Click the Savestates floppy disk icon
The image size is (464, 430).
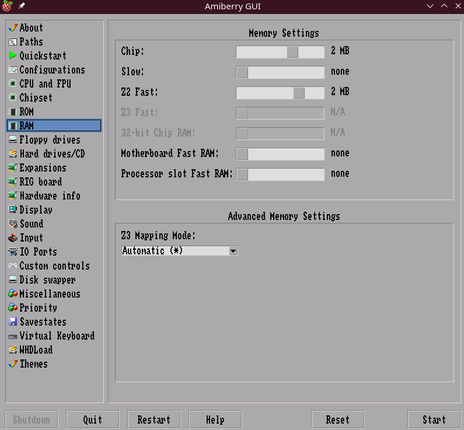coord(13,321)
